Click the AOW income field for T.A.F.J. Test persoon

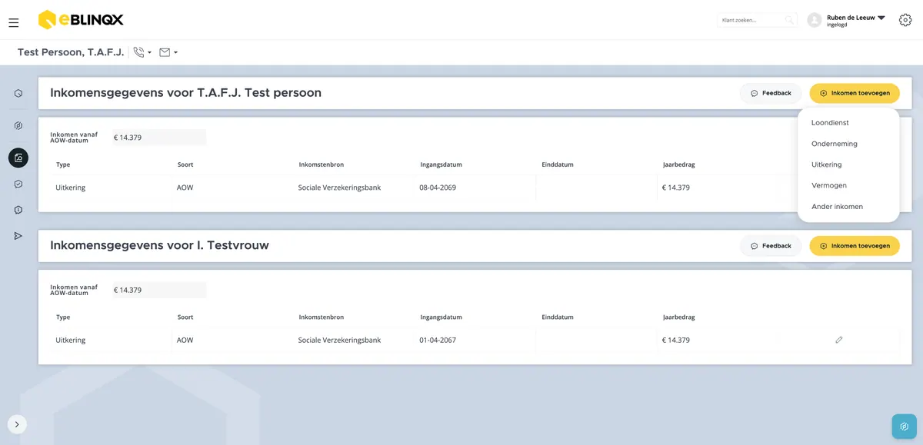click(159, 138)
